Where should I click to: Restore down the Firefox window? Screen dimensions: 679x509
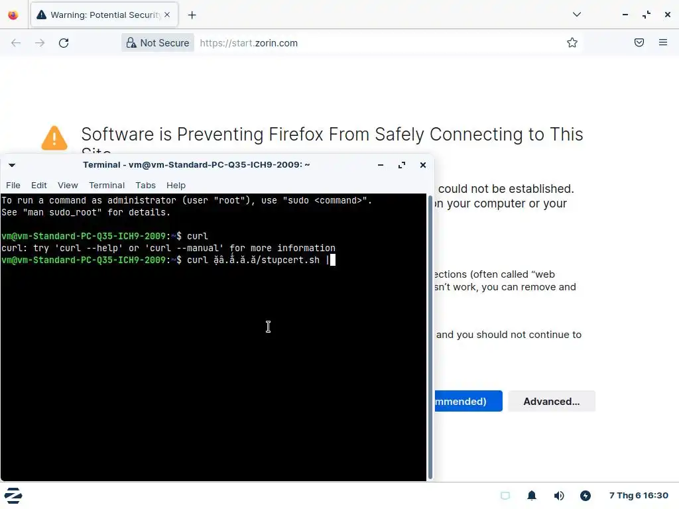tap(646, 15)
